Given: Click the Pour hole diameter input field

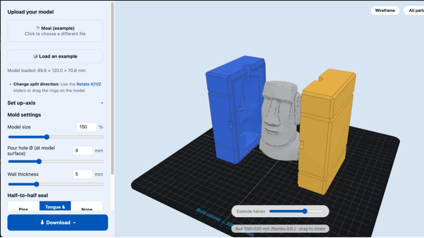Looking at the screenshot, I should 83,151.
